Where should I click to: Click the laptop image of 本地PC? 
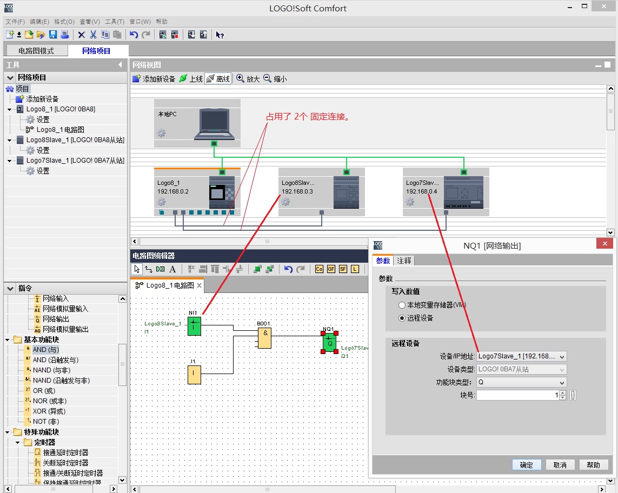tap(215, 124)
